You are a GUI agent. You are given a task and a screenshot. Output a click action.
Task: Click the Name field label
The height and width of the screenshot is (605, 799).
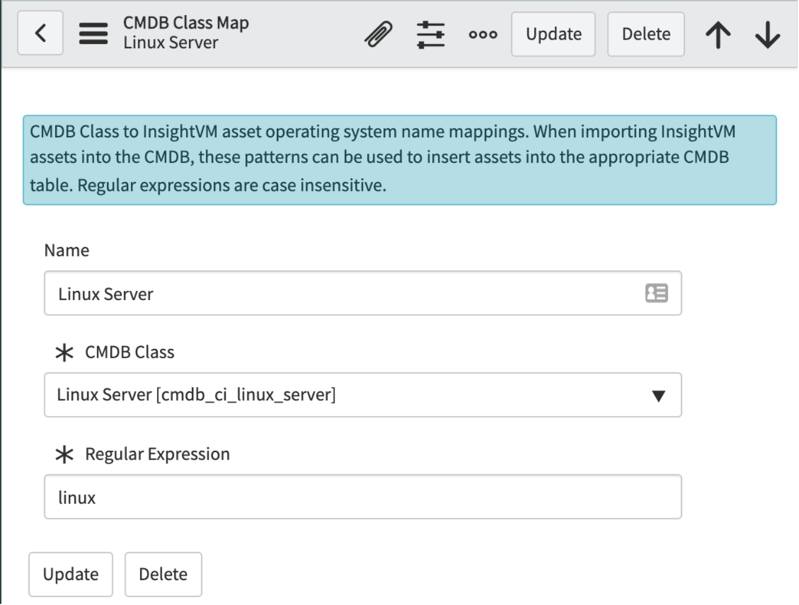[x=67, y=250]
